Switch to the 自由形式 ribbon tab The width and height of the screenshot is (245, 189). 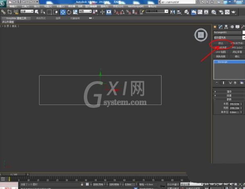[x=41, y=18]
